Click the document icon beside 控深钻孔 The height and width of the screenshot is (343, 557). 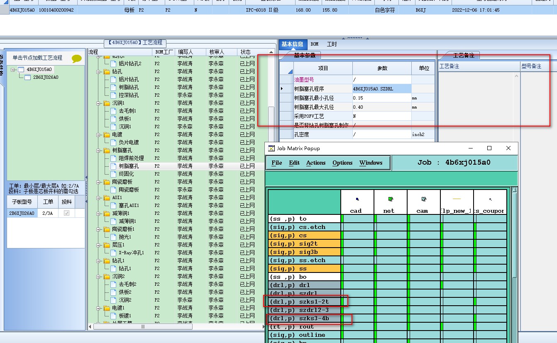(x=113, y=95)
